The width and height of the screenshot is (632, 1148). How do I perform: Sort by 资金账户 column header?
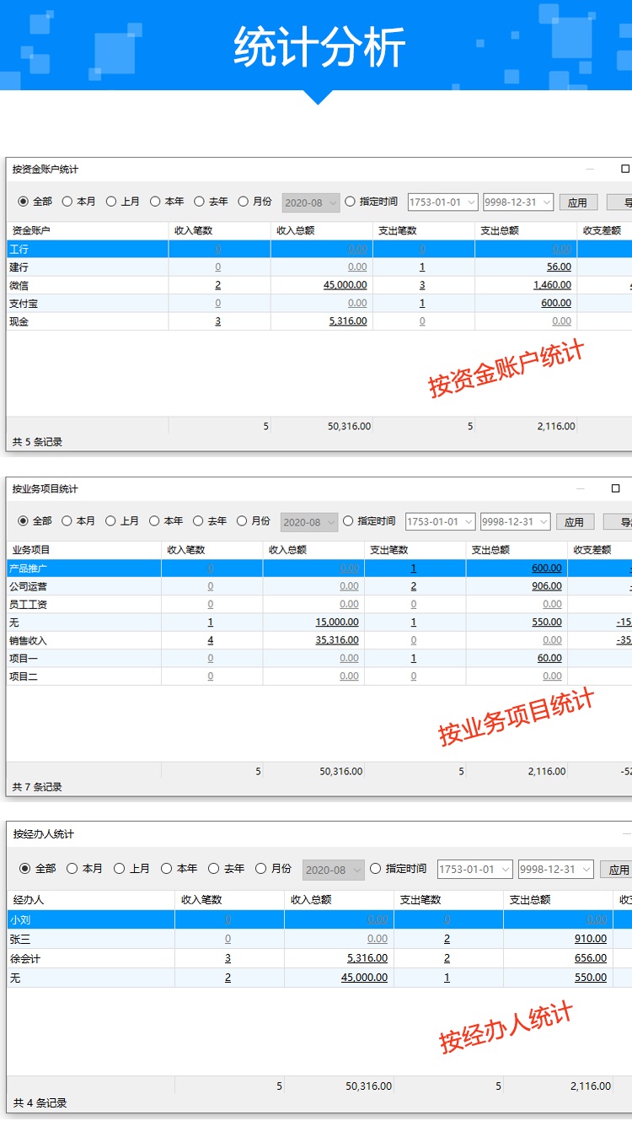pos(88,230)
